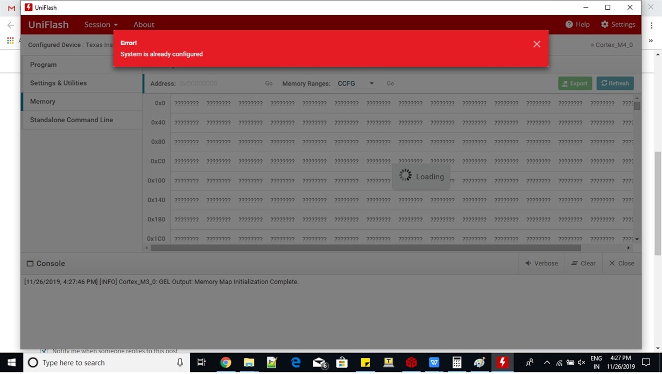Open the Wi-Fi network tray icon
Screen dimensions: 662x374
pos(559,363)
